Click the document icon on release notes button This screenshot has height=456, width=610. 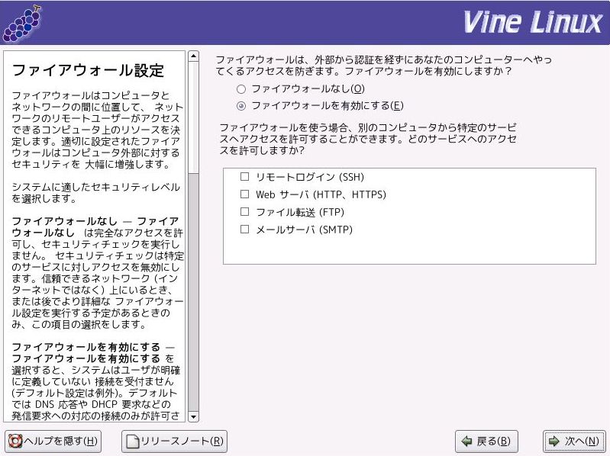(133, 442)
